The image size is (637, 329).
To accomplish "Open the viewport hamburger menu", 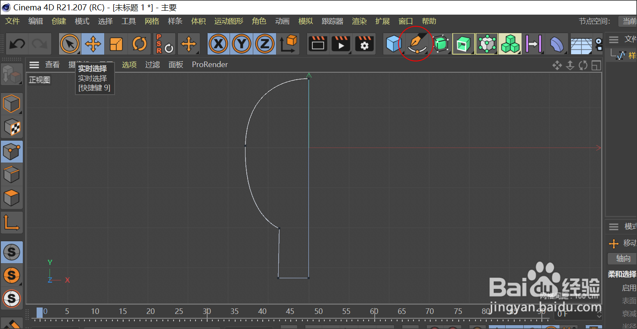I will 34,65.
